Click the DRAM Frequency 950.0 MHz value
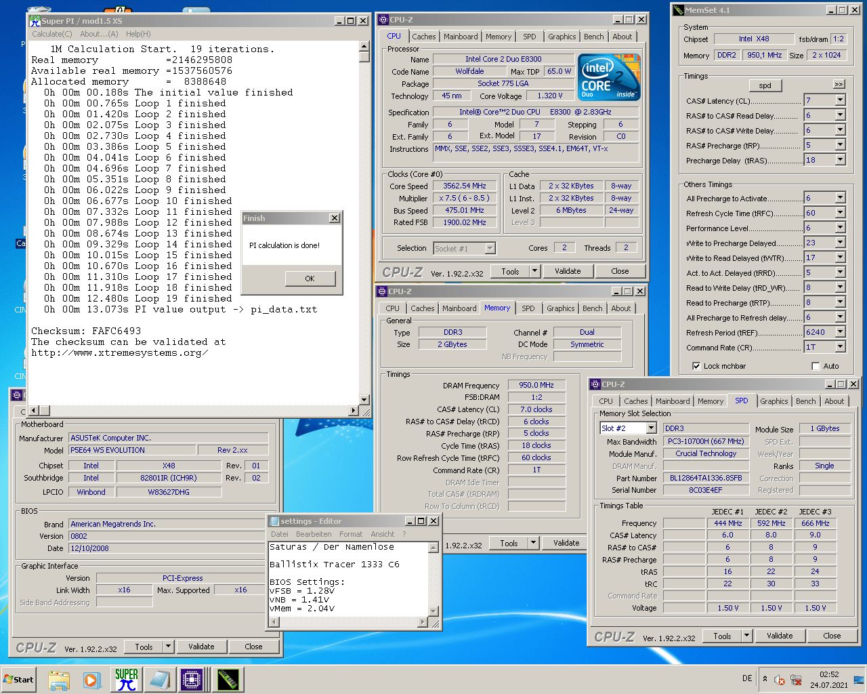867x694 pixels. click(536, 385)
